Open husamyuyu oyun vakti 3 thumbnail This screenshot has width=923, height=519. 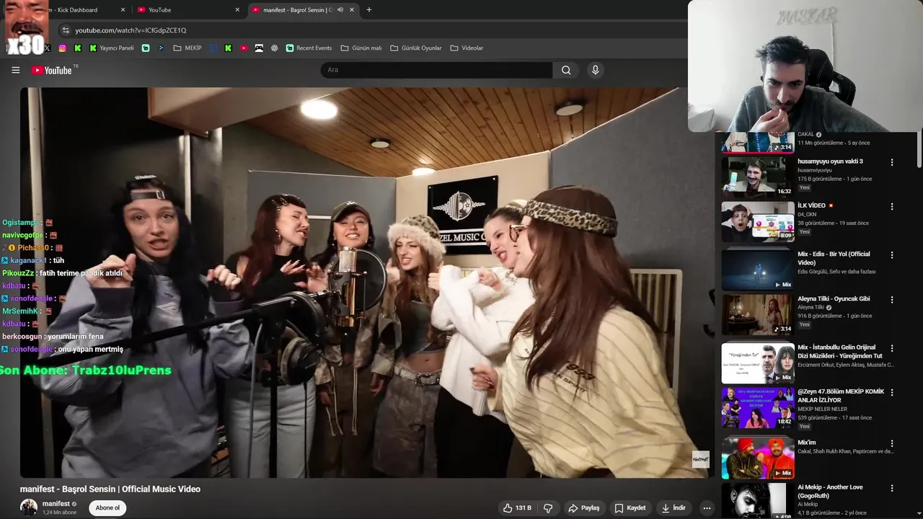758,177
